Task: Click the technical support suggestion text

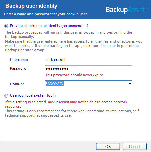Action: click(x=72, y=113)
